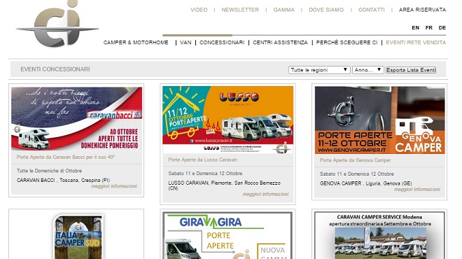This screenshot has width=462, height=259.
Task: Open the VAN menu item
Action: click(x=185, y=43)
